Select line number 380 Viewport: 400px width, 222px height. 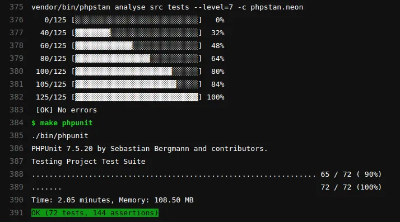(x=16, y=71)
